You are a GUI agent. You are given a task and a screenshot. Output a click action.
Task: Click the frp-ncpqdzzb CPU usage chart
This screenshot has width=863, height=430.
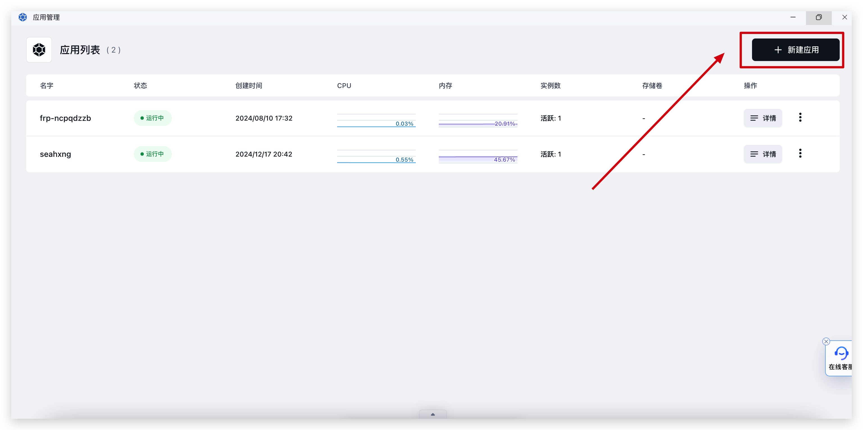coord(376,121)
